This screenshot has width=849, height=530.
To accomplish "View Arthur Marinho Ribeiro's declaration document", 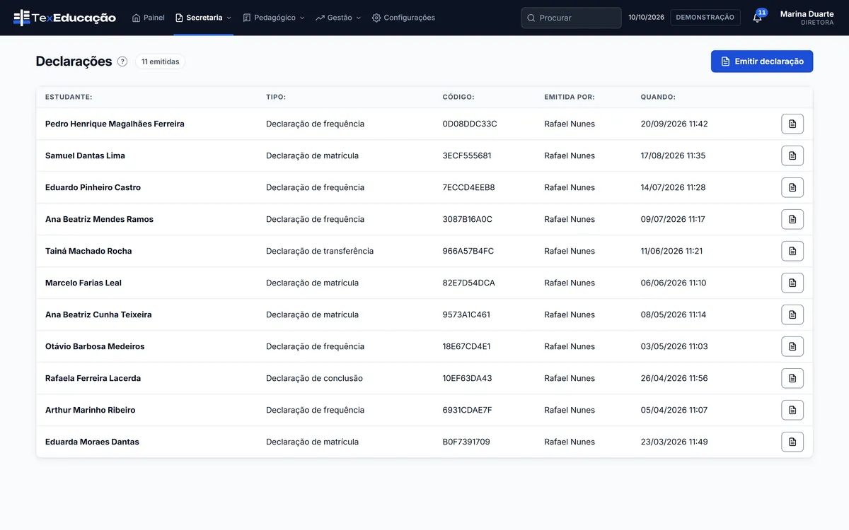I will 792,410.
